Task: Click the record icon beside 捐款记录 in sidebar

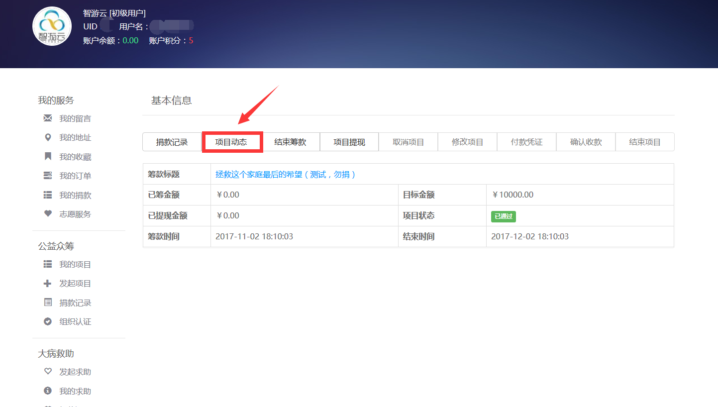Action: [48, 303]
